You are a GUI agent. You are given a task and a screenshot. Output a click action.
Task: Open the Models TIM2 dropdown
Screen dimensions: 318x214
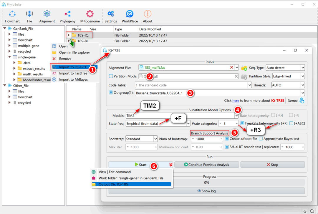click(x=182, y=116)
